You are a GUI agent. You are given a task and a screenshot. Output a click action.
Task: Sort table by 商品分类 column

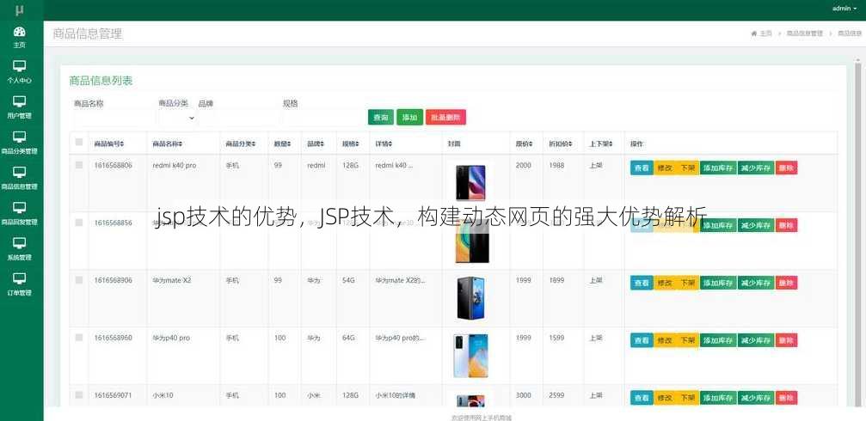point(240,143)
